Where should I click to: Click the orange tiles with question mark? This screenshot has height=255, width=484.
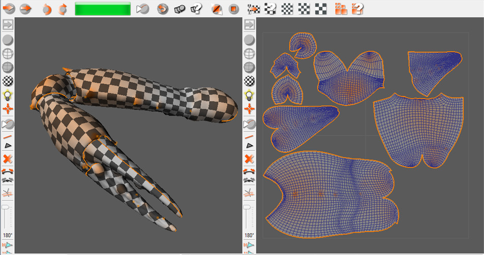coord(357,9)
